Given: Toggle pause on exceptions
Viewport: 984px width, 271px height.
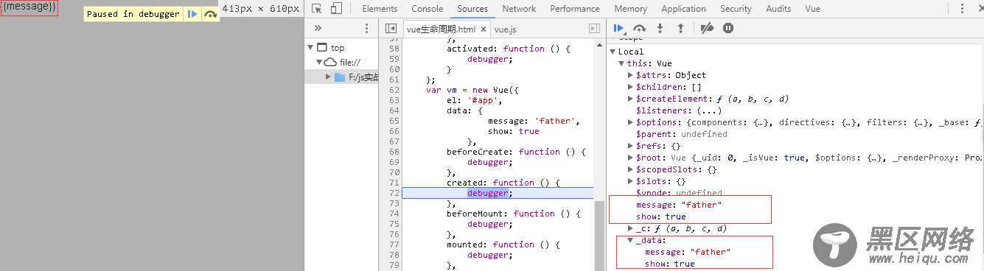Looking at the screenshot, I should click(x=728, y=28).
